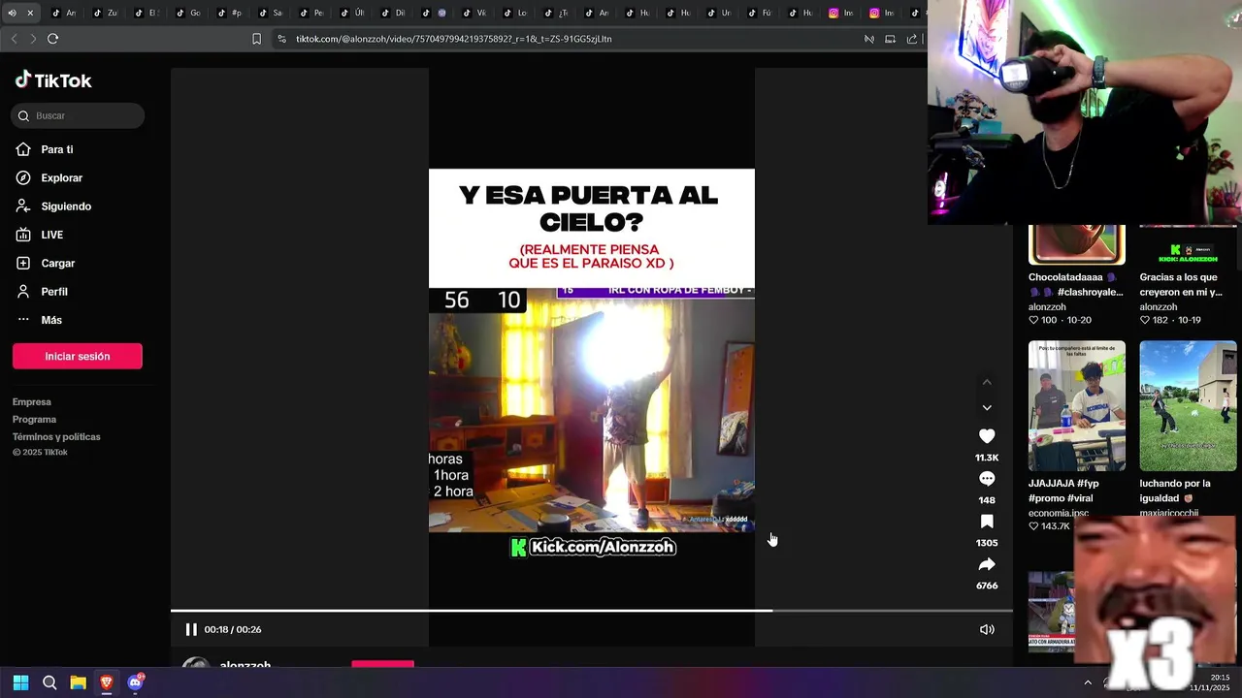
Task: Click picture-in-picture icon in browser toolbar
Action: 890,39
